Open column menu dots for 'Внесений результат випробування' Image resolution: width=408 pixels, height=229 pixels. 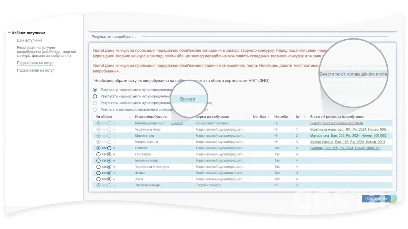click(390, 117)
